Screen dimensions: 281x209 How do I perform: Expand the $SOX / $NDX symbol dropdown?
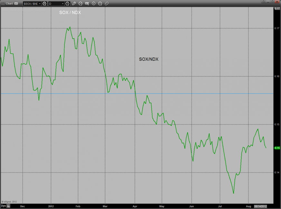40,4
